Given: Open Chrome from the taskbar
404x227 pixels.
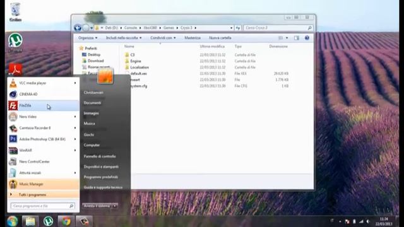Looking at the screenshot, I should (x=66, y=221).
